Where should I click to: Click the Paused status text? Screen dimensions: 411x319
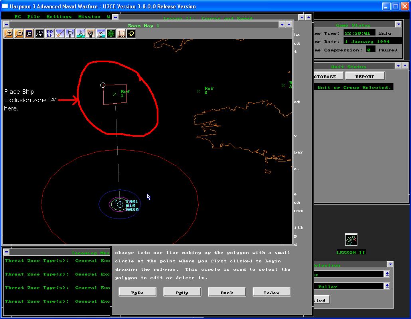[x=388, y=50]
